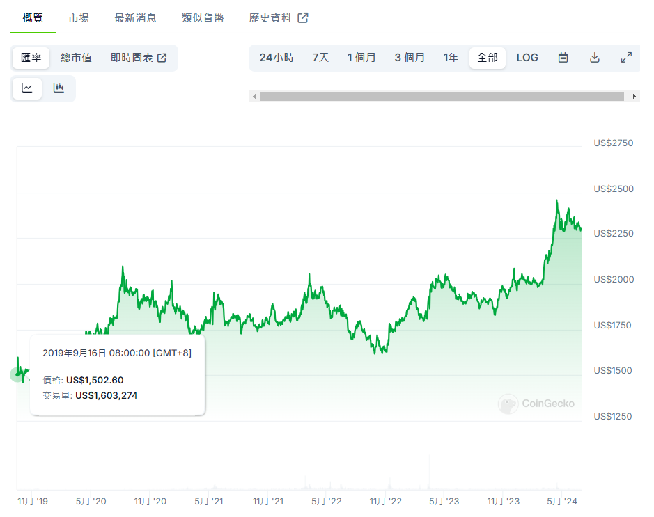
Task: Expand chart to fullscreen
Action: coord(626,58)
